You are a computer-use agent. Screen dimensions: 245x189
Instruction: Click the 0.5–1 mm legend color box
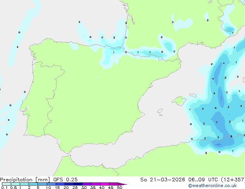click(15, 184)
